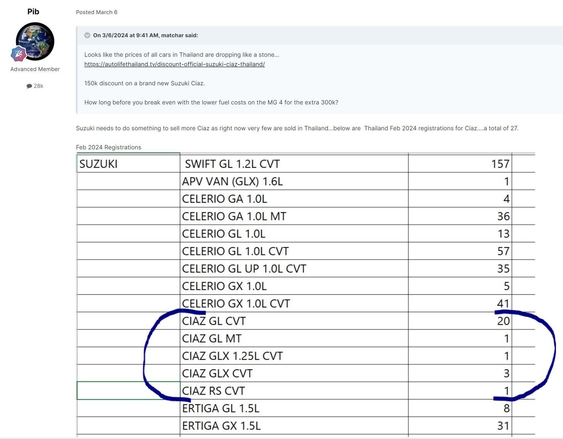The image size is (563, 439).
Task: Click the value 20 for Ciaz GL CVT
Action: coord(503,321)
